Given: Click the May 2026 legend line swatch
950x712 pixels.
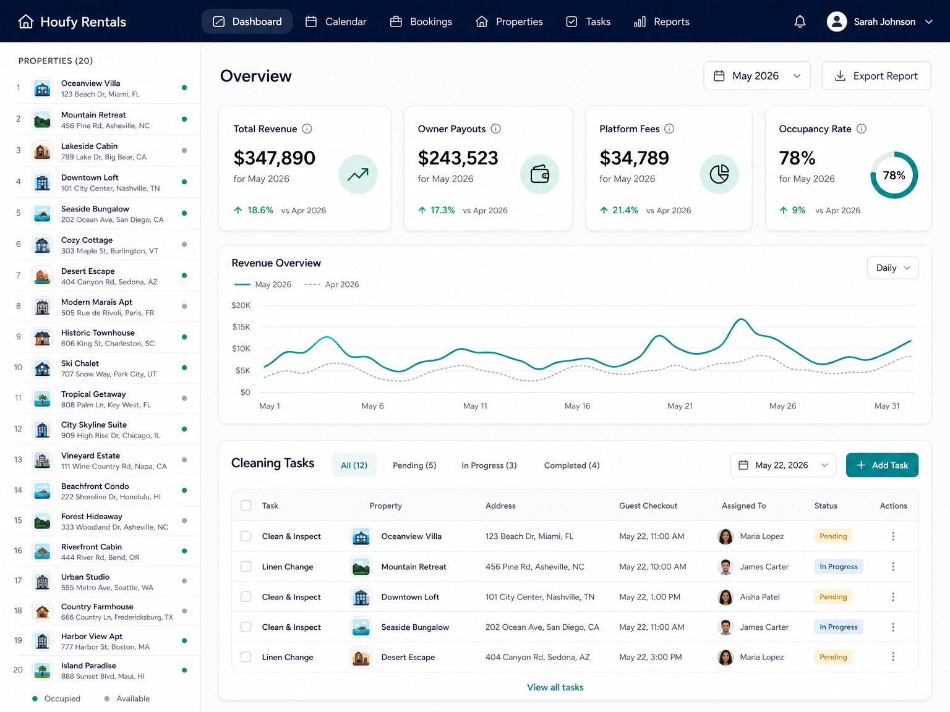Looking at the screenshot, I should pyautogui.click(x=242, y=284).
